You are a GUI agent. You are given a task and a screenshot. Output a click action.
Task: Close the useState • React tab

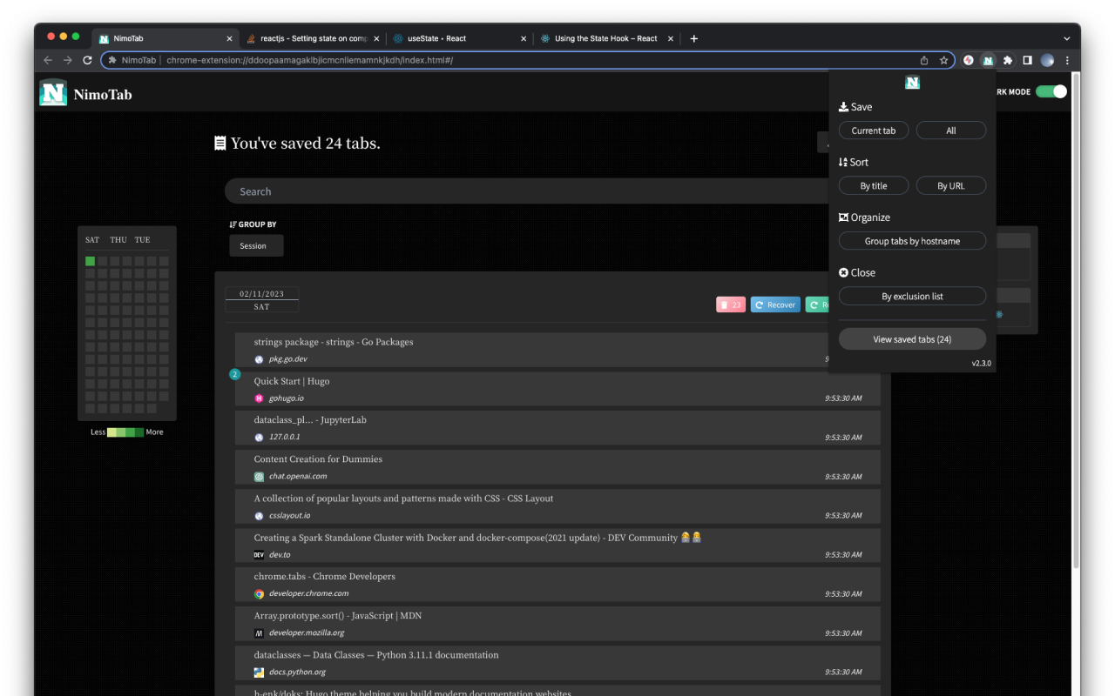click(x=524, y=38)
